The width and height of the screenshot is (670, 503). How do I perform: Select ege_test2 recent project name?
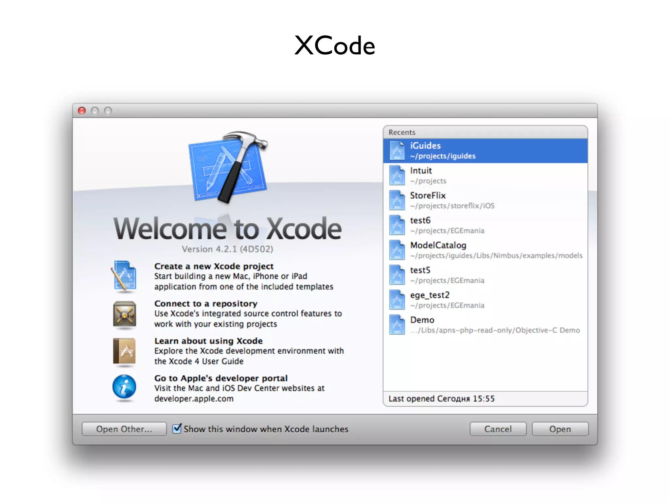pos(430,295)
